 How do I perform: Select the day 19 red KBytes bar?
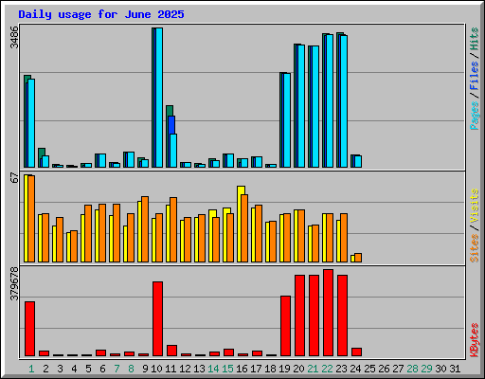(285, 326)
